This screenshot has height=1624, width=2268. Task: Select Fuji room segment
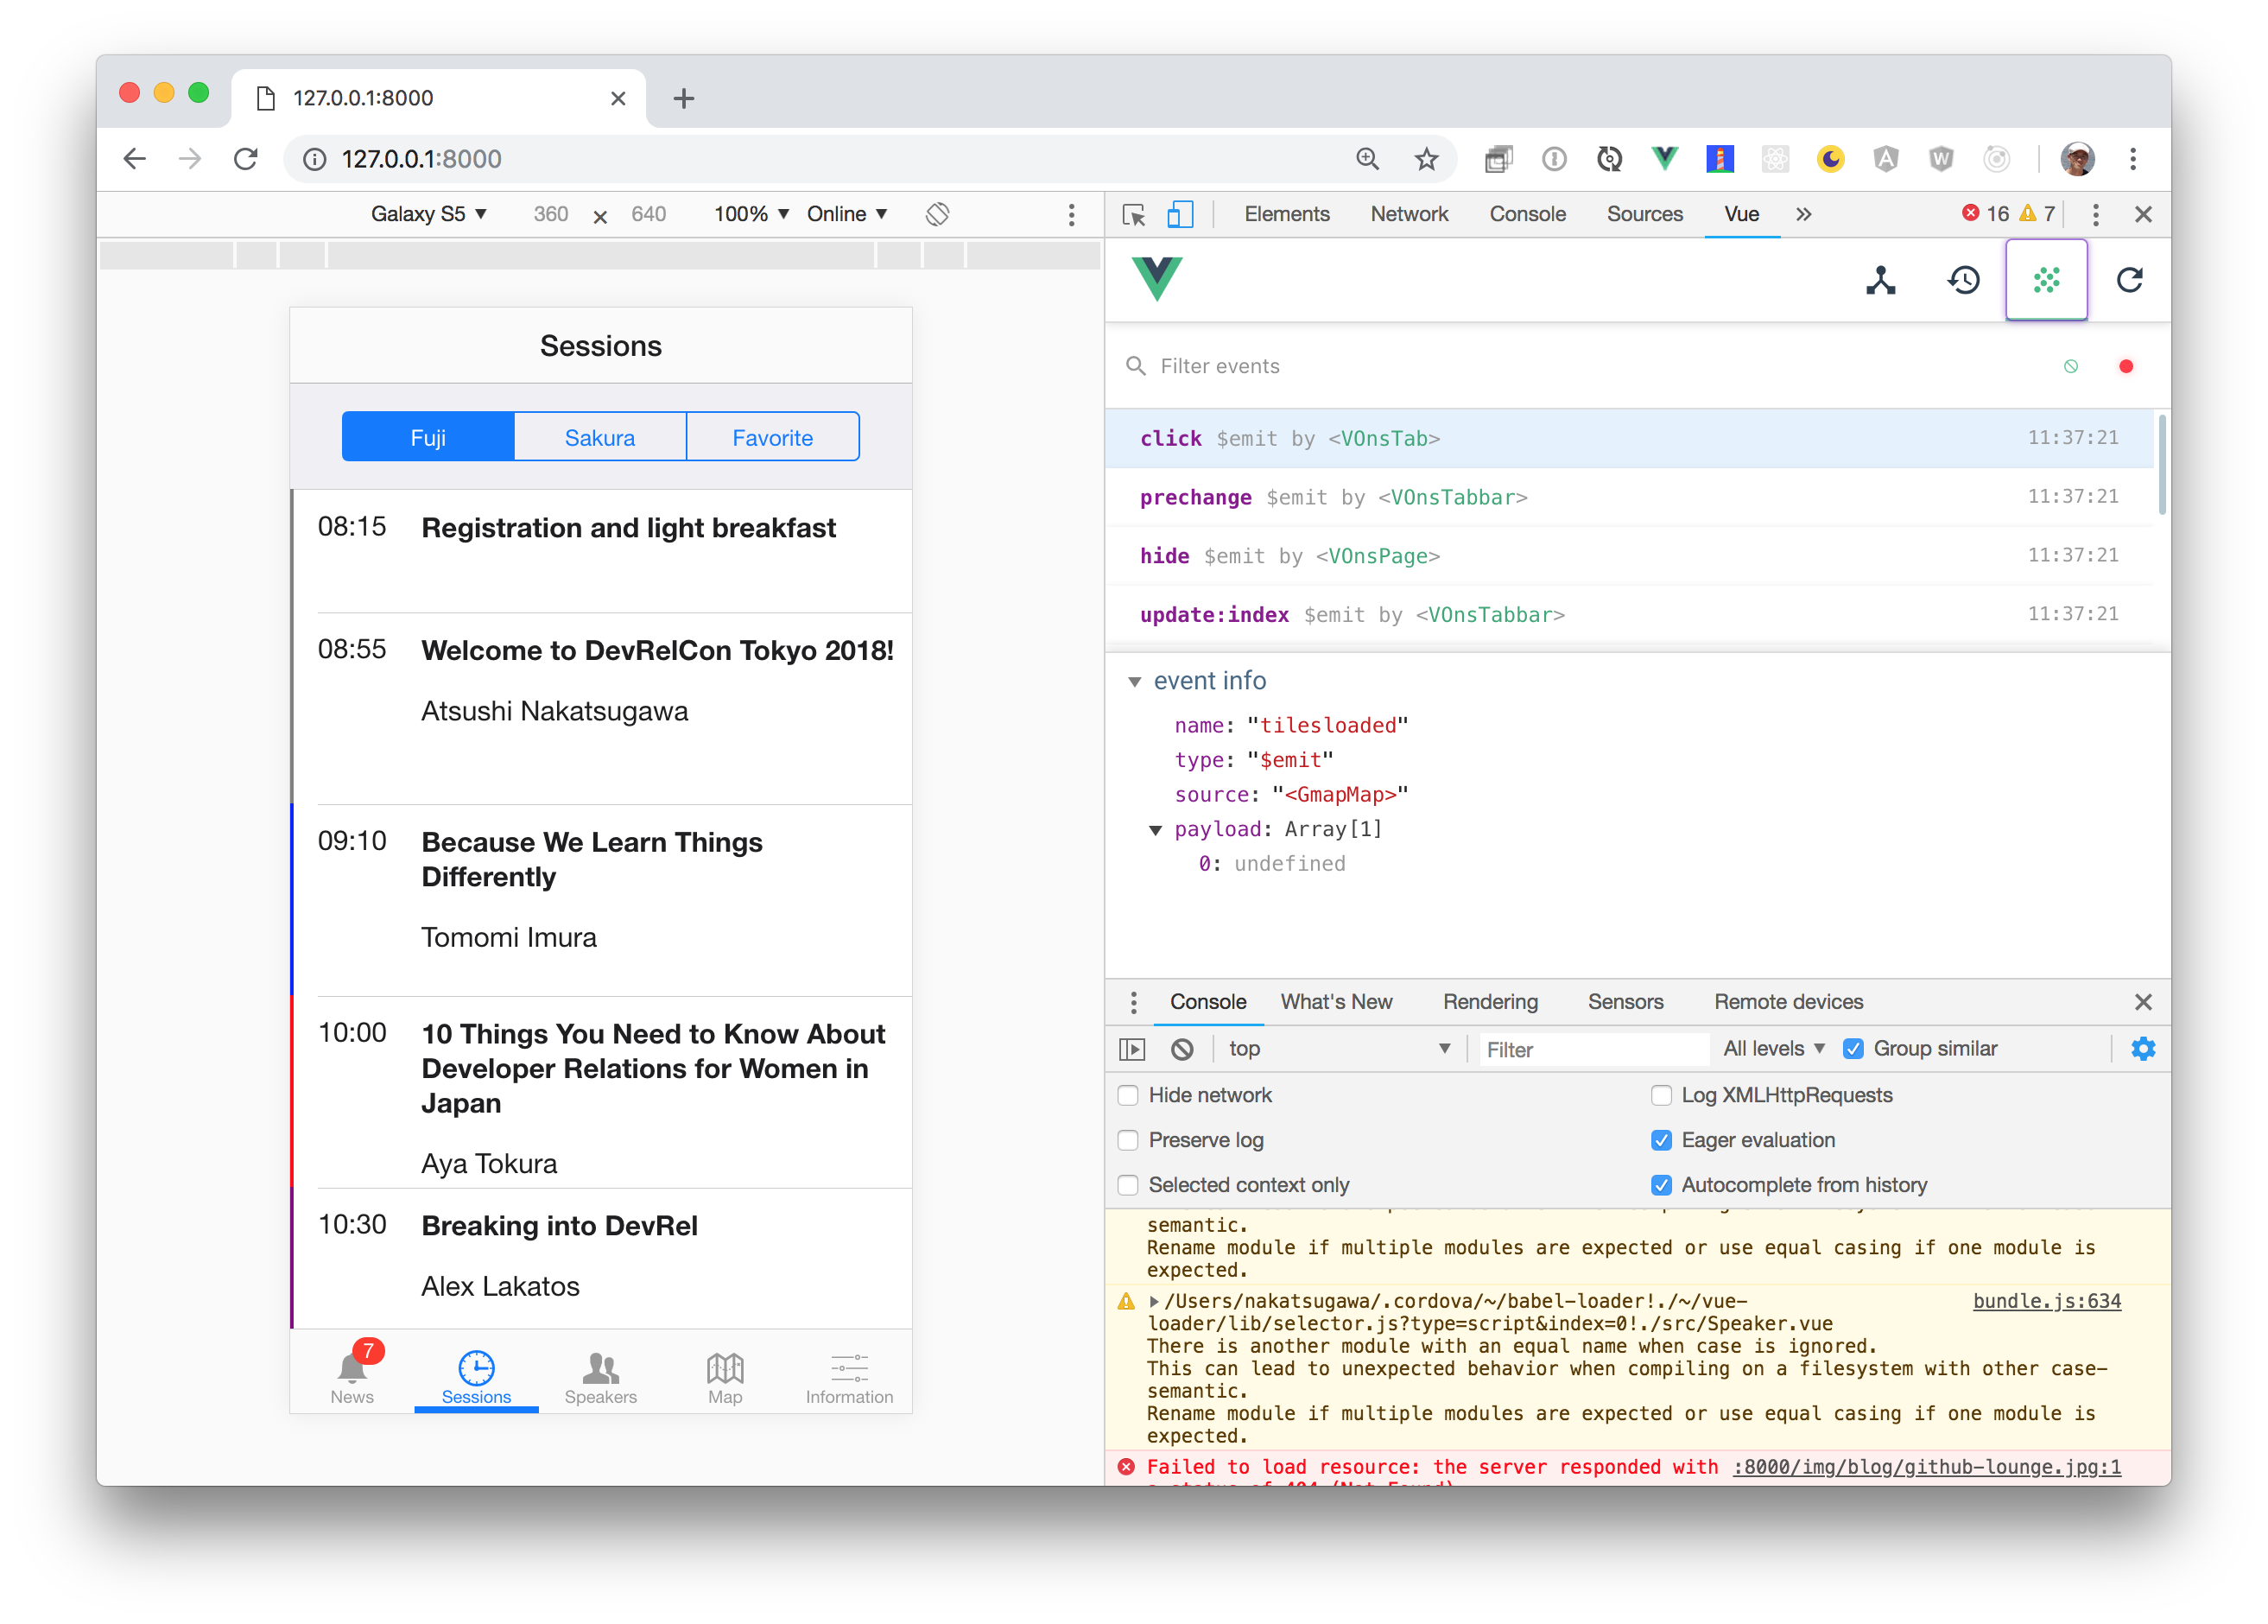click(x=428, y=438)
